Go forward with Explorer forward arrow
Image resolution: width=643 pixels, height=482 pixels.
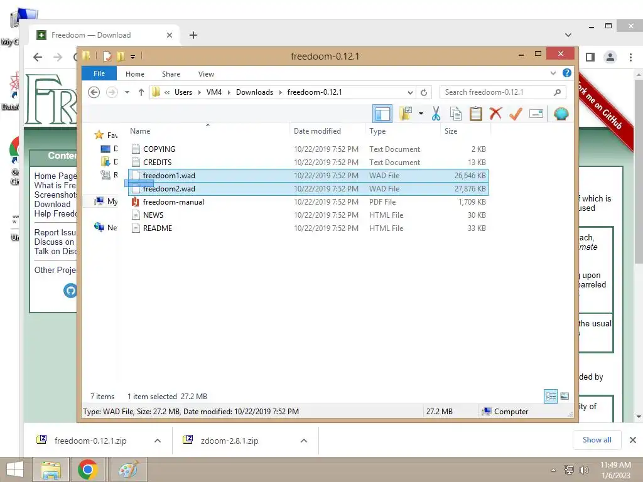[112, 92]
